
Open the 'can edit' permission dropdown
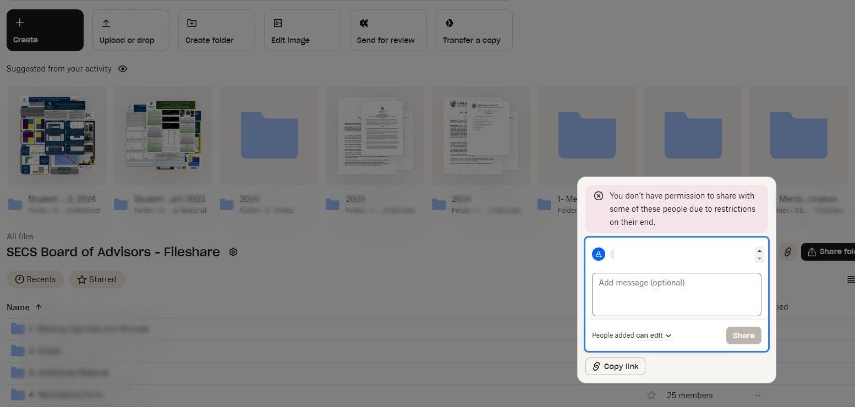(654, 335)
